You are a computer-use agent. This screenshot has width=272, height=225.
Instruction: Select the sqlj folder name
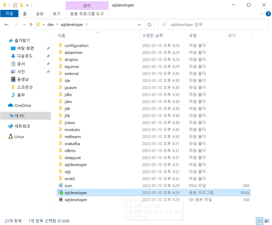click(x=67, y=172)
